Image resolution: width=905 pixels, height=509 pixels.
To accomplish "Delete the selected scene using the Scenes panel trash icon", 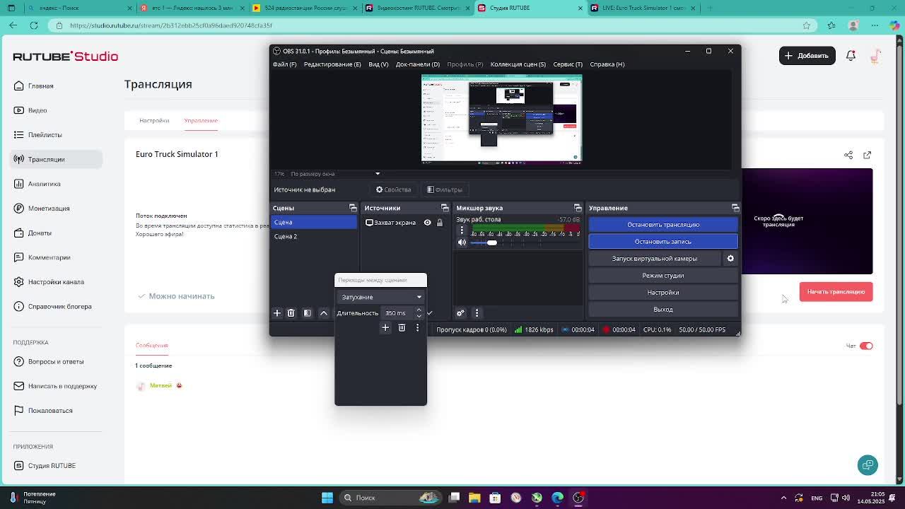I will pyautogui.click(x=291, y=313).
